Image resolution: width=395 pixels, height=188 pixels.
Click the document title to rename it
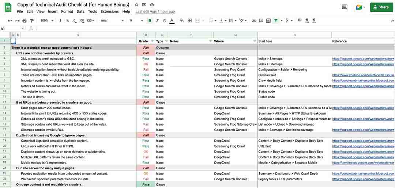(73, 5)
